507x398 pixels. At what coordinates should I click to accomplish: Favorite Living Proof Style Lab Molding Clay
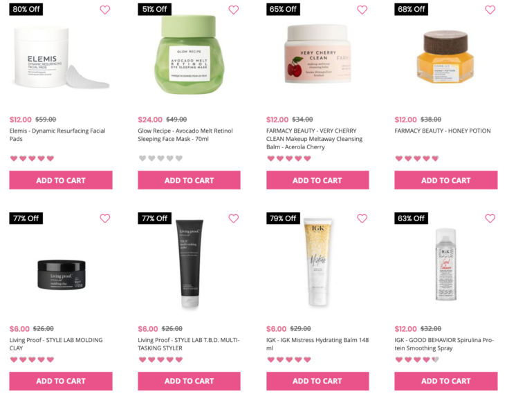point(104,218)
